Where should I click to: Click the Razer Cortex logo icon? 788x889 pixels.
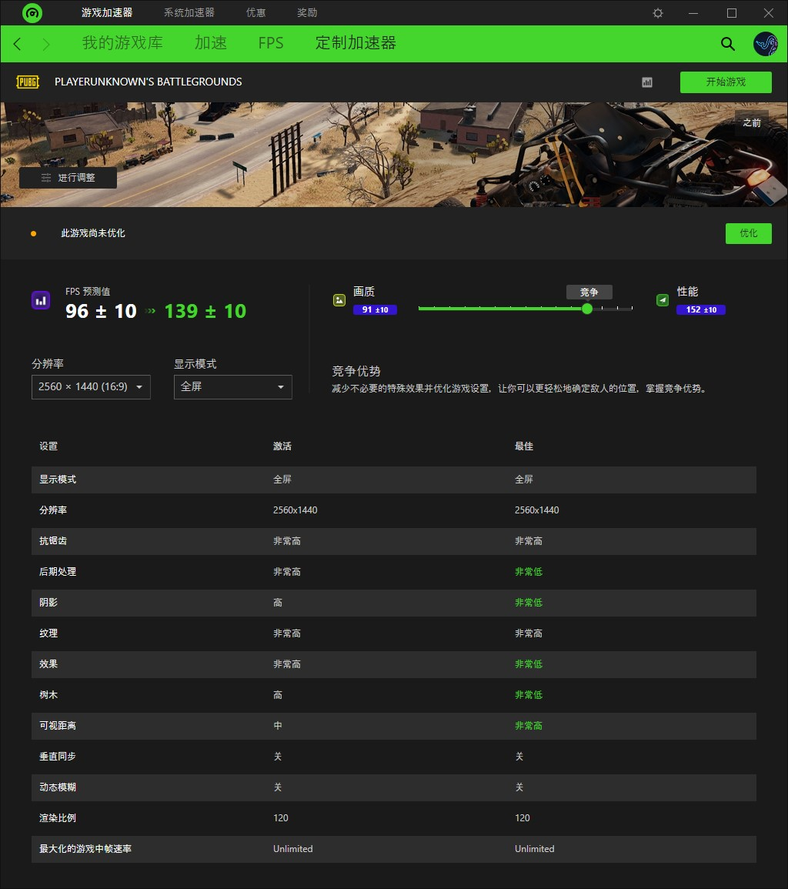pyautogui.click(x=32, y=12)
